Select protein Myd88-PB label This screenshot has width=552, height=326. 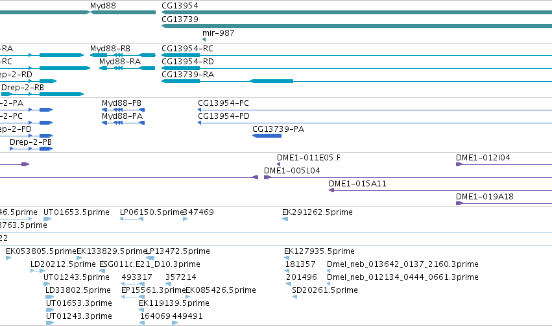(x=121, y=103)
